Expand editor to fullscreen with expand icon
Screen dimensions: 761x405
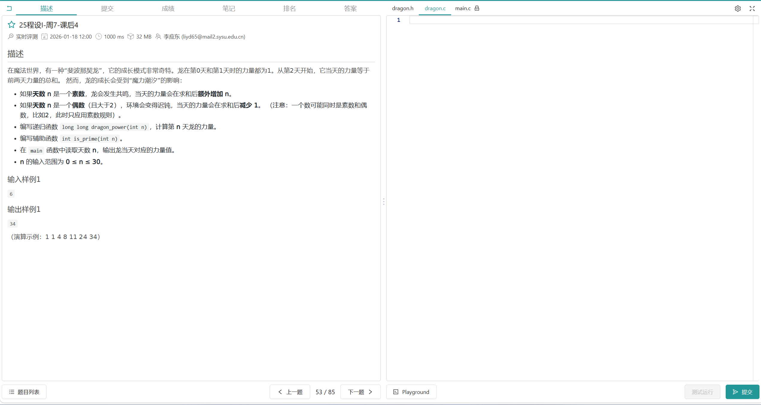click(x=752, y=8)
